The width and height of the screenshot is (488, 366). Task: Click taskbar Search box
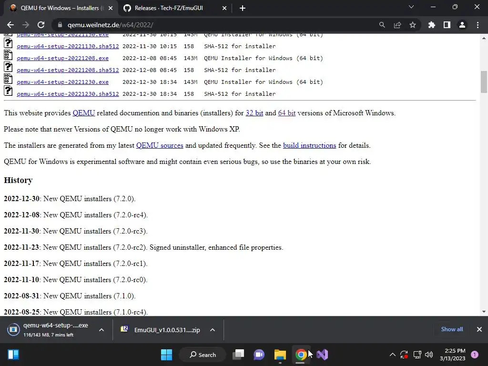coord(203,355)
